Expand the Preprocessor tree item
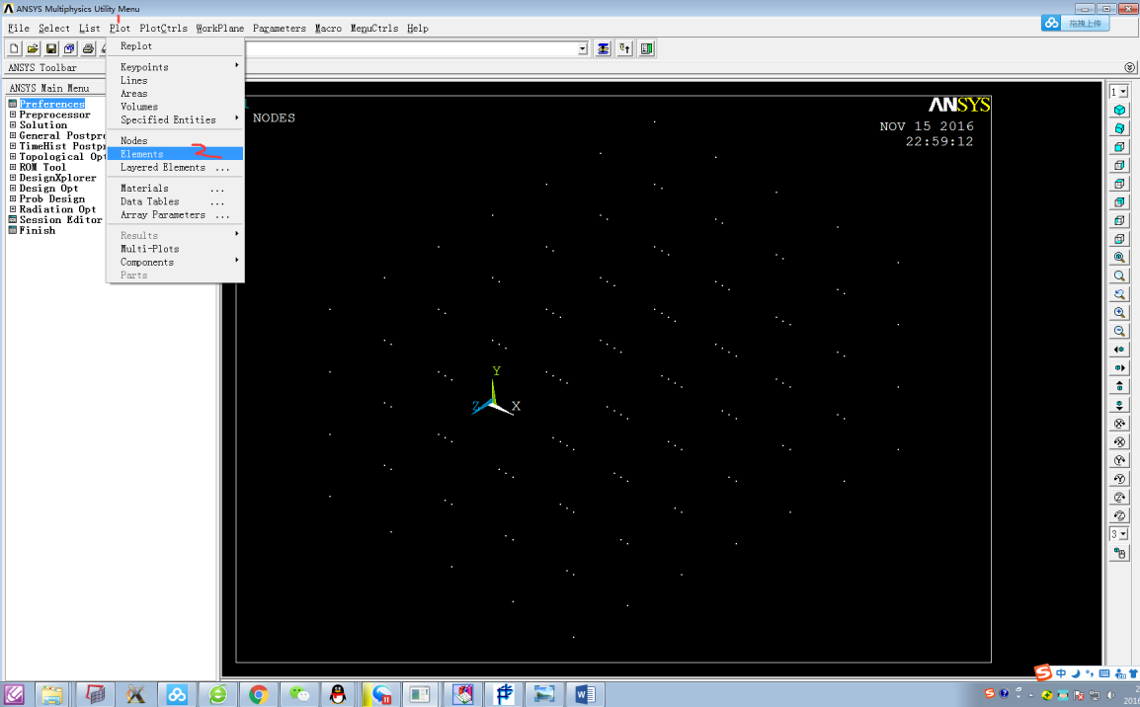This screenshot has height=707, width=1140. pyautogui.click(x=13, y=115)
